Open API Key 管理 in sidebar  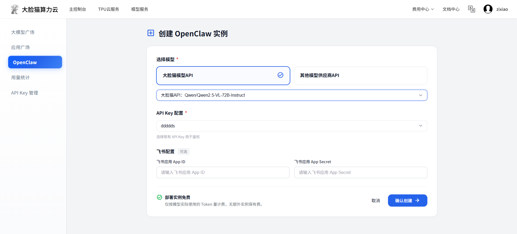tap(25, 93)
